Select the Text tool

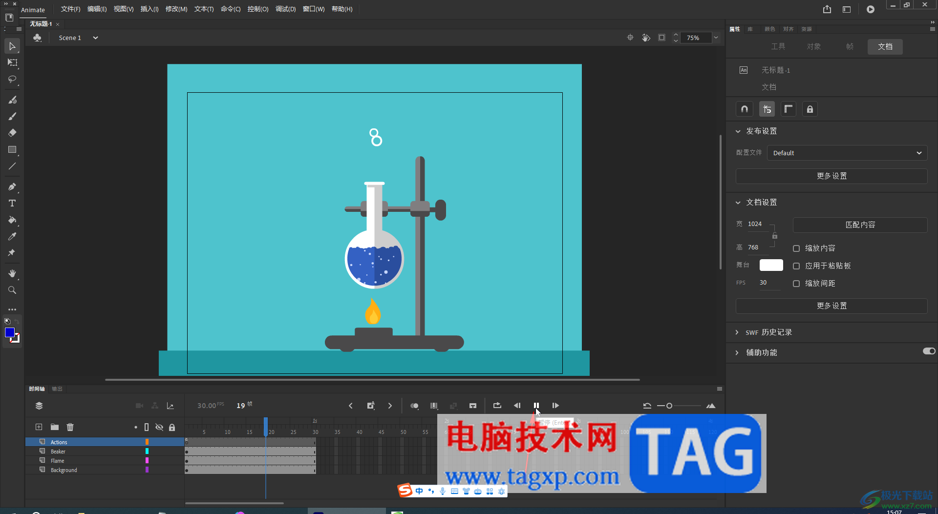(x=12, y=203)
